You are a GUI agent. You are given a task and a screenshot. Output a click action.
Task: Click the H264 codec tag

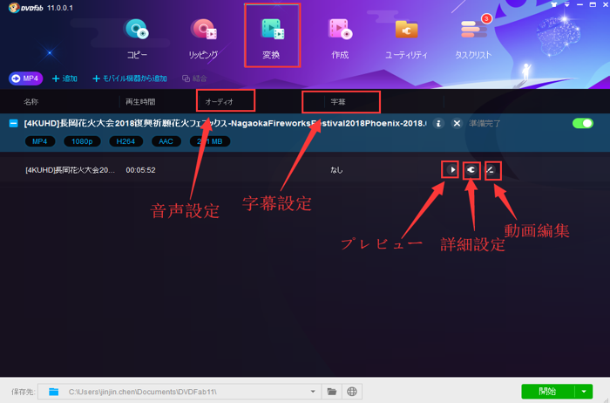tap(125, 141)
